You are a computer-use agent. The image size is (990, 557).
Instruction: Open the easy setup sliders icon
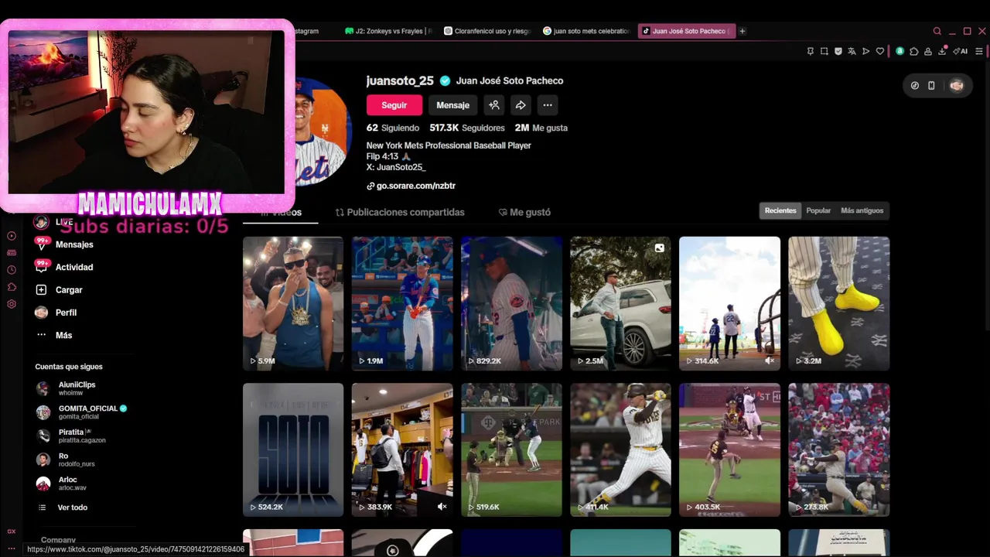coord(978,51)
